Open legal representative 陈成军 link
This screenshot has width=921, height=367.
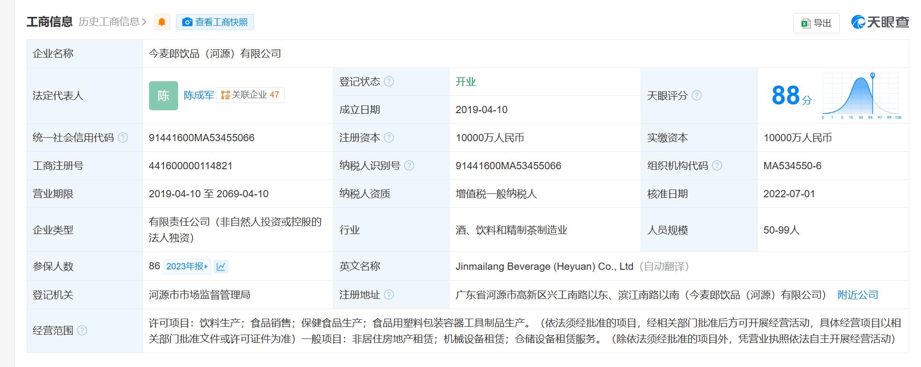click(198, 95)
